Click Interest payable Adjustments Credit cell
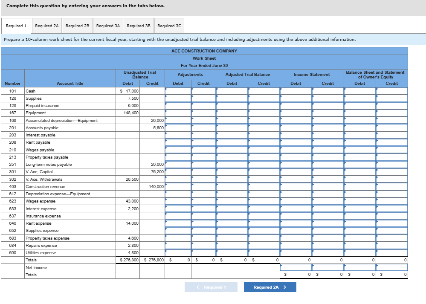The image size is (426, 304). (x=203, y=135)
